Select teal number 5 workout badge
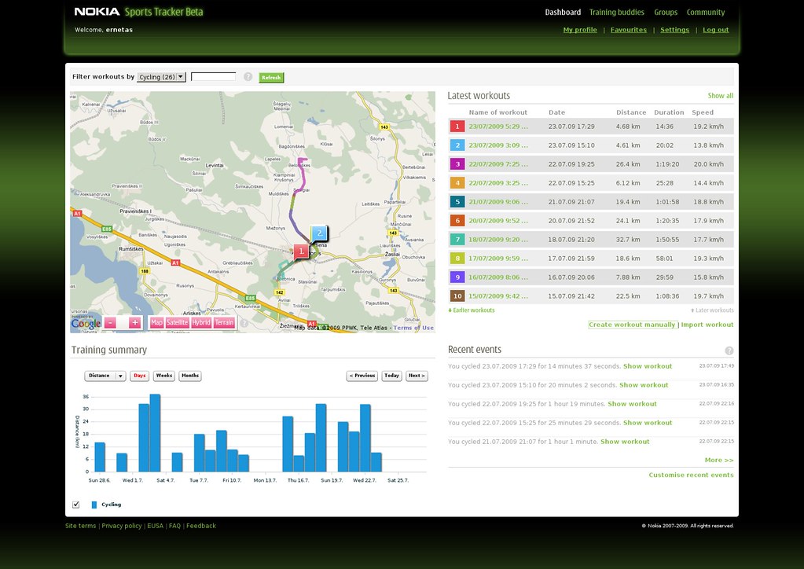The height and width of the screenshot is (569, 804). click(x=457, y=202)
